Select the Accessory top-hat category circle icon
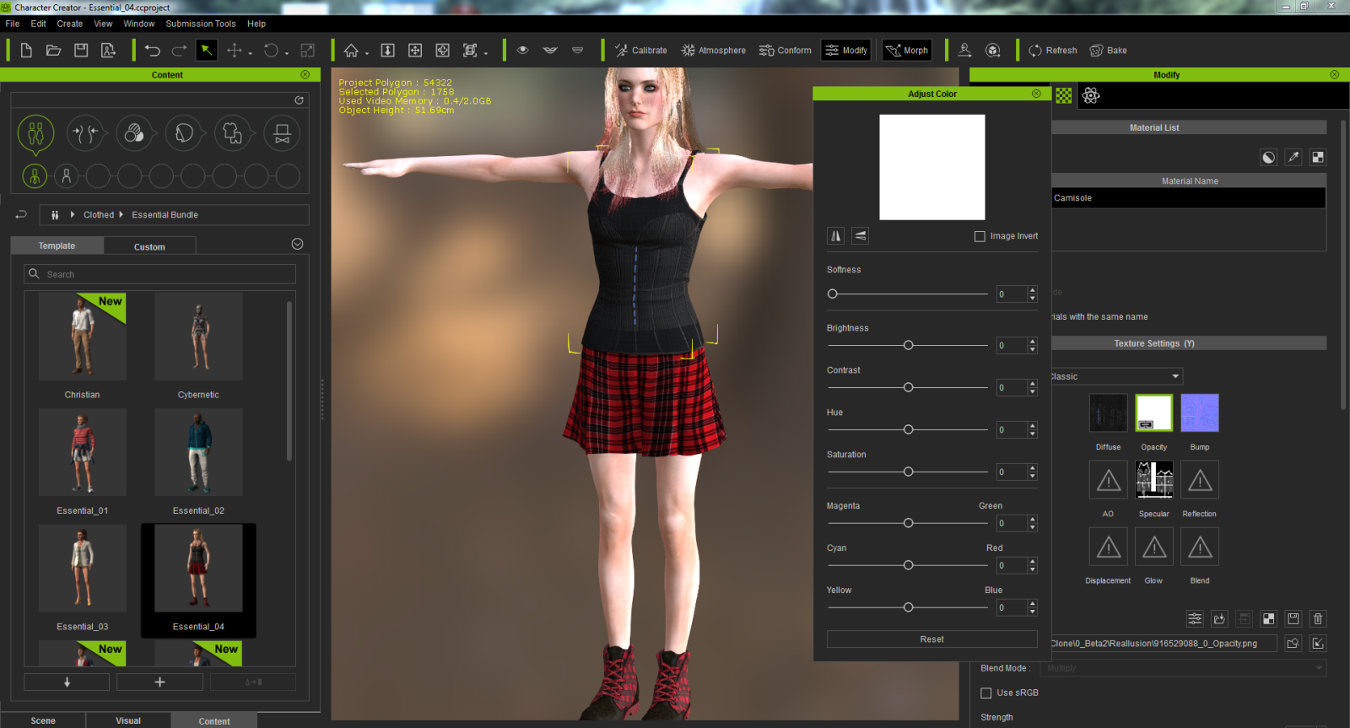1350x728 pixels. 283,133
